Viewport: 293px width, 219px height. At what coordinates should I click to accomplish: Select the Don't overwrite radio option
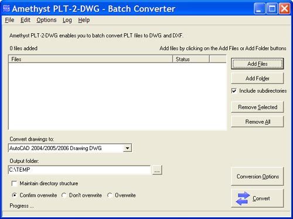pyautogui.click(x=64, y=195)
